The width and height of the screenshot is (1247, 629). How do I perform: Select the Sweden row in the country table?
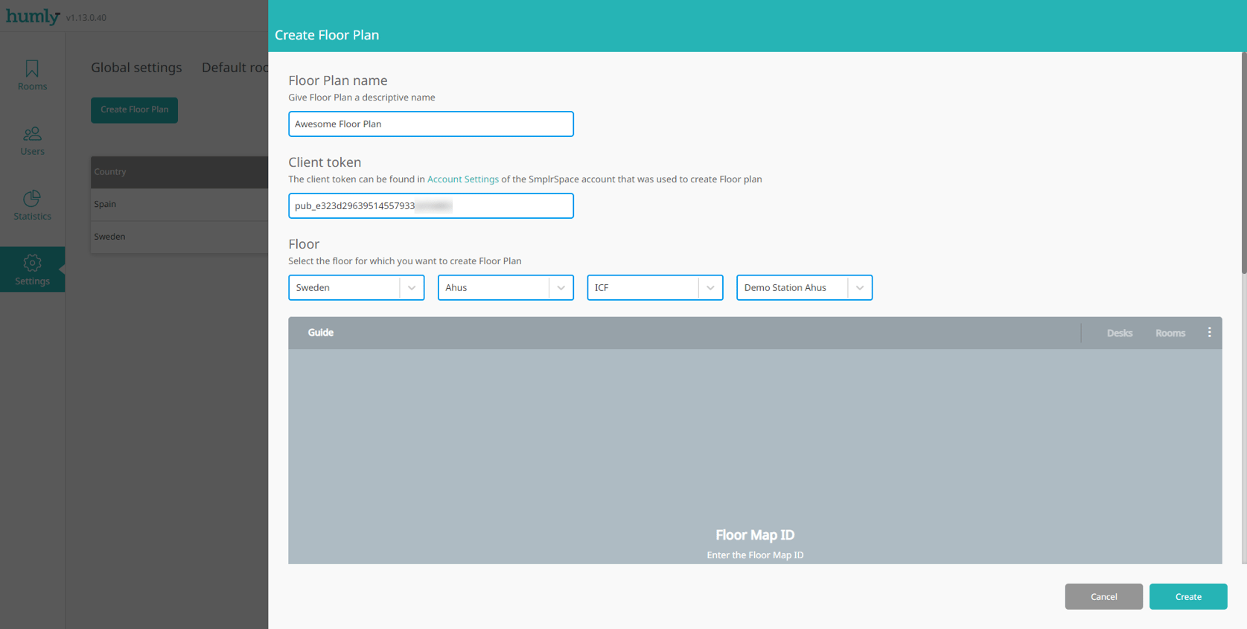pyautogui.click(x=179, y=237)
